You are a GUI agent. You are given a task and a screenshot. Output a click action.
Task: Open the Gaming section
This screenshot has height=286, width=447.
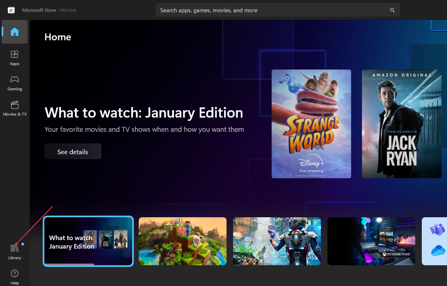click(15, 83)
